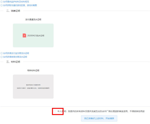The height and width of the screenshot is (124, 150).
Task: Click the 特殊材料证明 label
Action: (33, 70)
